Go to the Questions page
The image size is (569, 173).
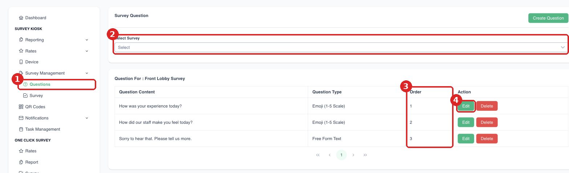coord(40,84)
